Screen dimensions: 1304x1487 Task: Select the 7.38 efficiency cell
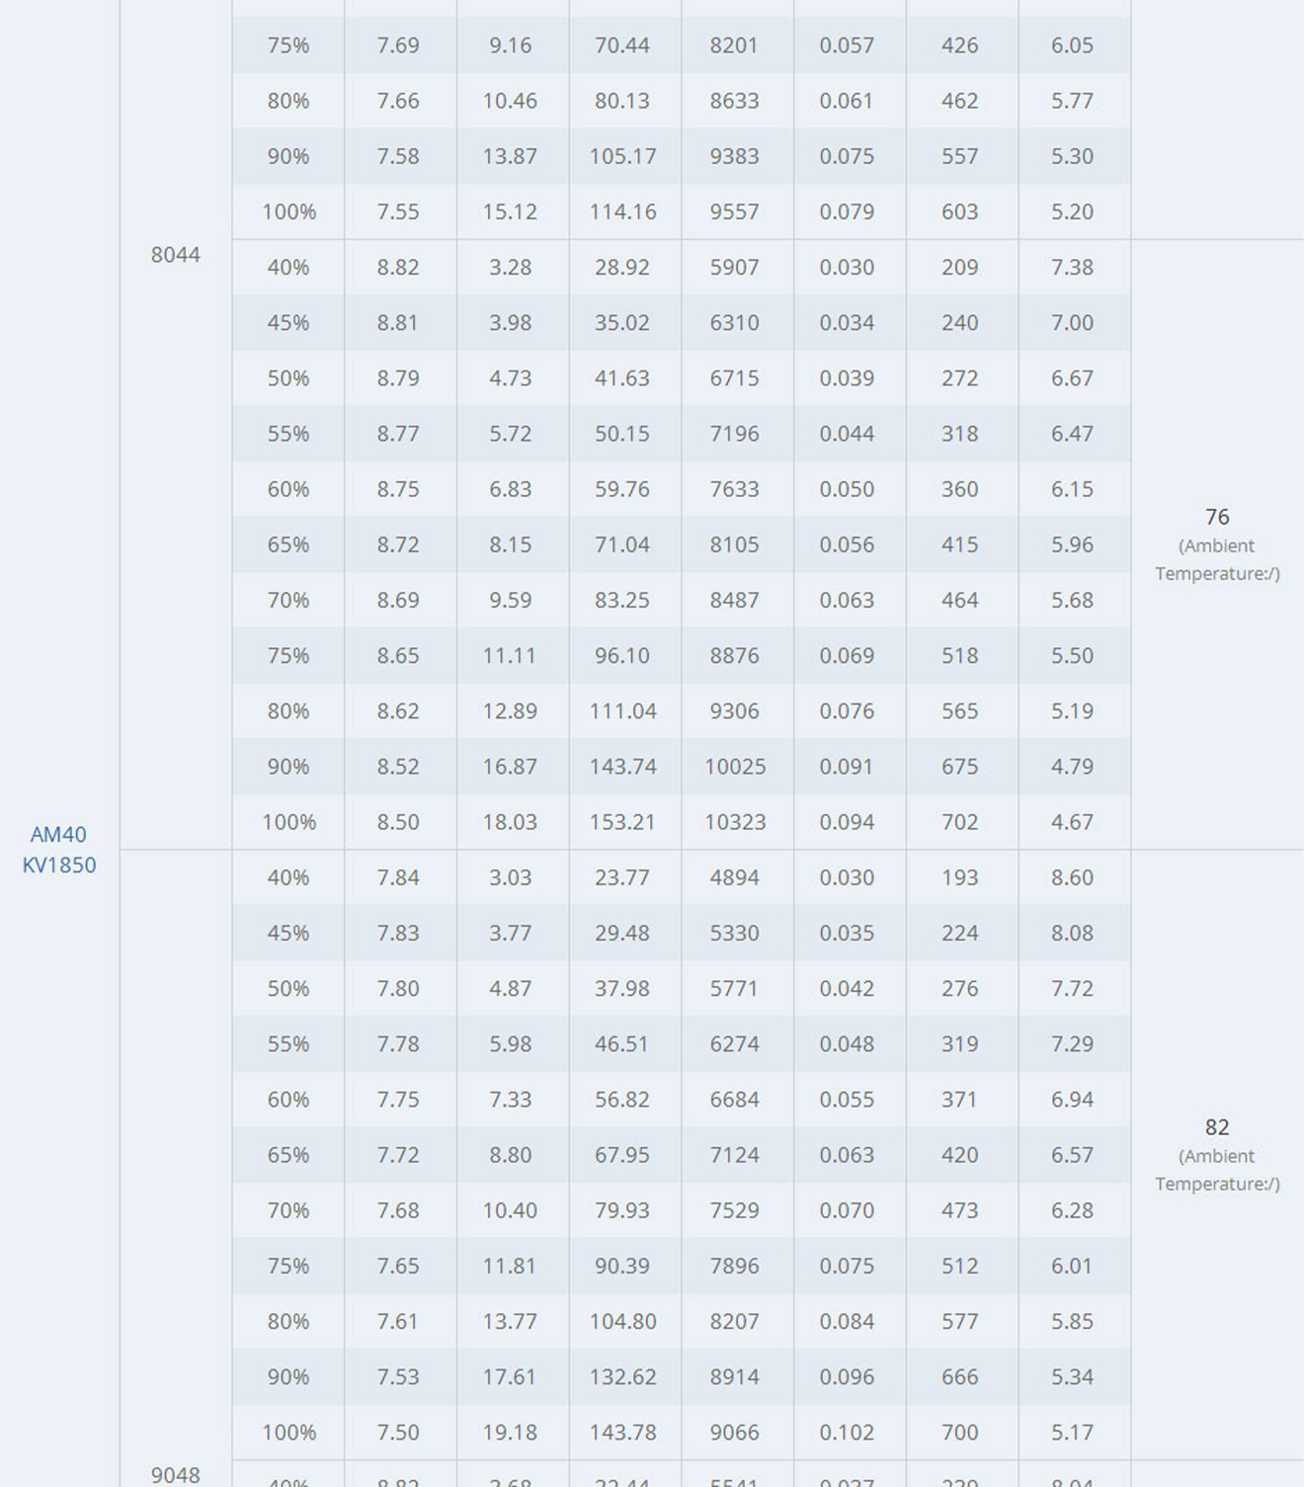1072,267
